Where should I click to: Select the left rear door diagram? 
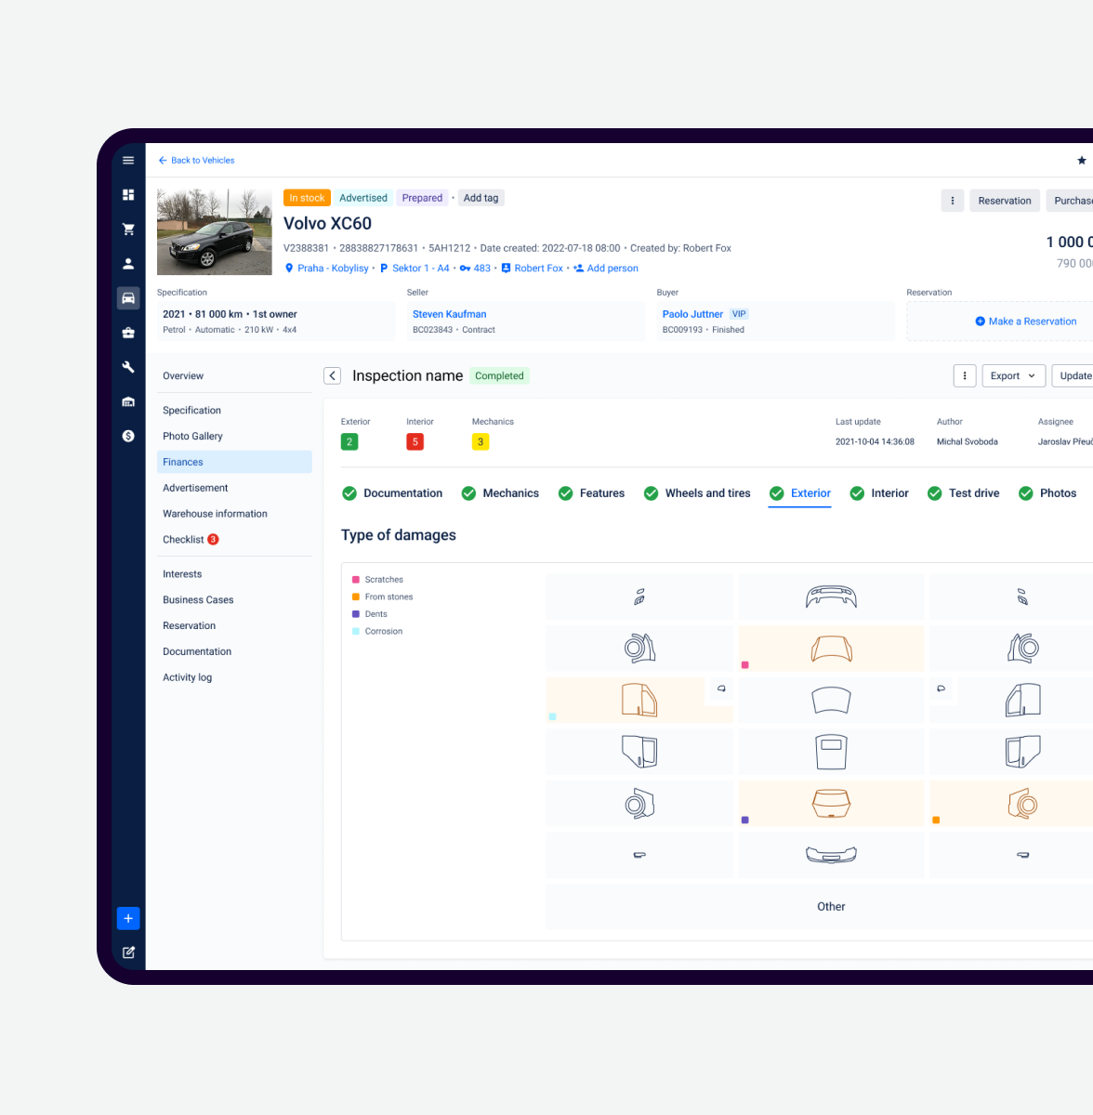[x=639, y=752]
